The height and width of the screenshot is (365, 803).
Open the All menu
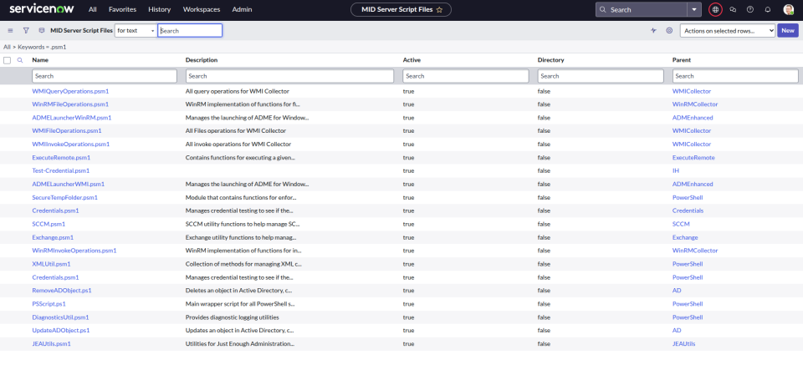pos(92,9)
